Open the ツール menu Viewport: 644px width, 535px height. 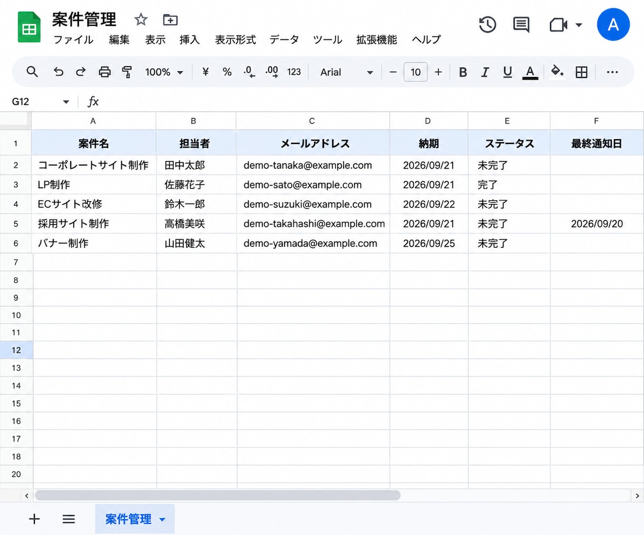tap(327, 40)
